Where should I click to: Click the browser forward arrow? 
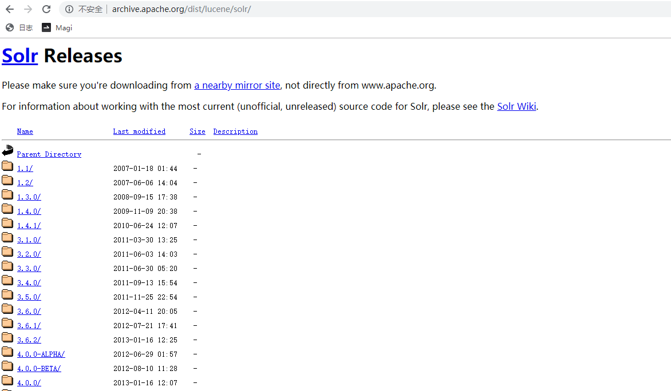click(28, 9)
